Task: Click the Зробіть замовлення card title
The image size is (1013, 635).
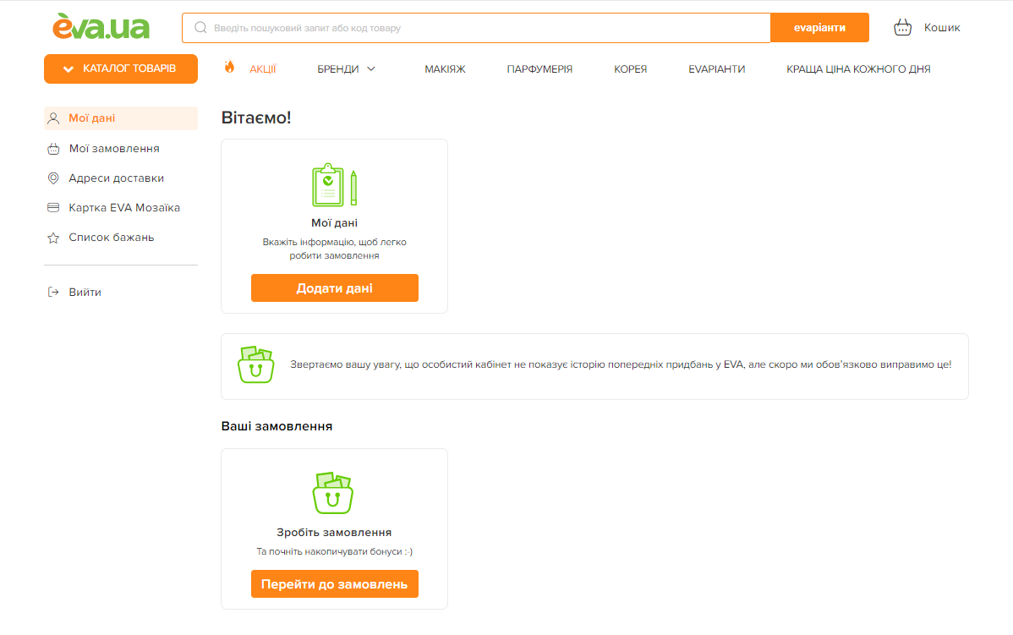Action: [334, 533]
